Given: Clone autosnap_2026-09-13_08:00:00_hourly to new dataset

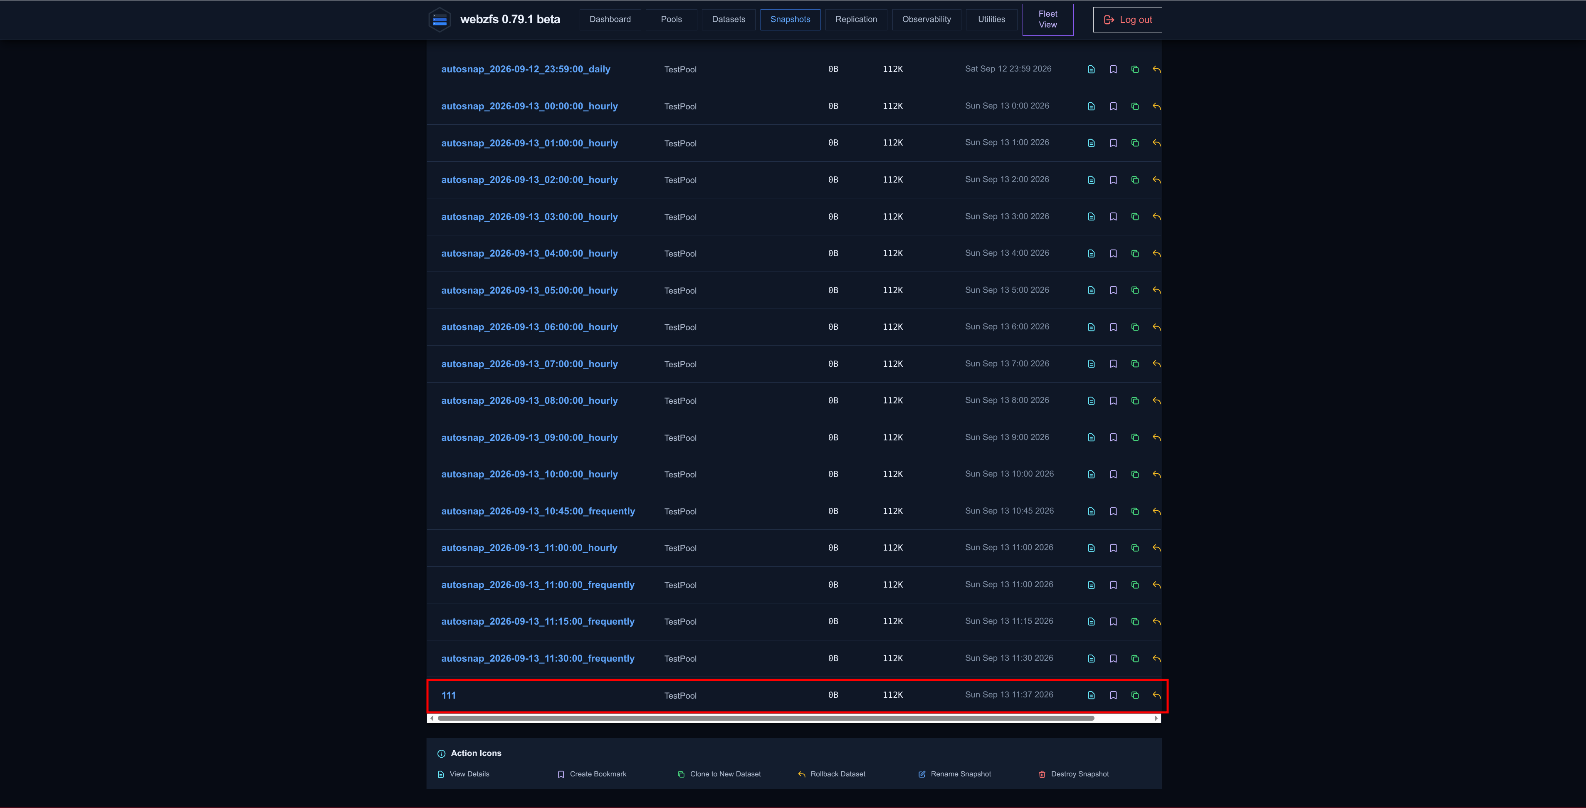Looking at the screenshot, I should click(1135, 401).
